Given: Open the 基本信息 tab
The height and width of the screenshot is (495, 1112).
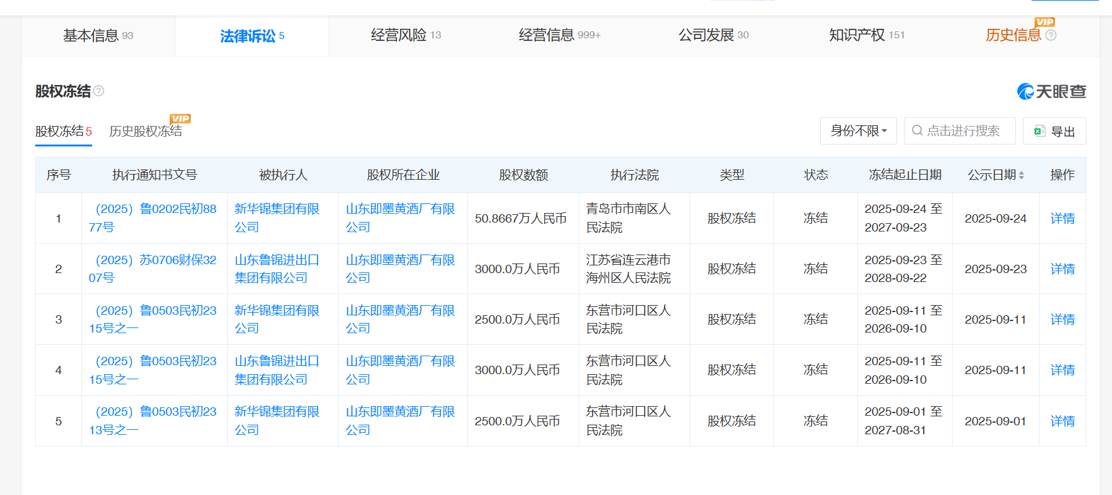Looking at the screenshot, I should point(99,36).
